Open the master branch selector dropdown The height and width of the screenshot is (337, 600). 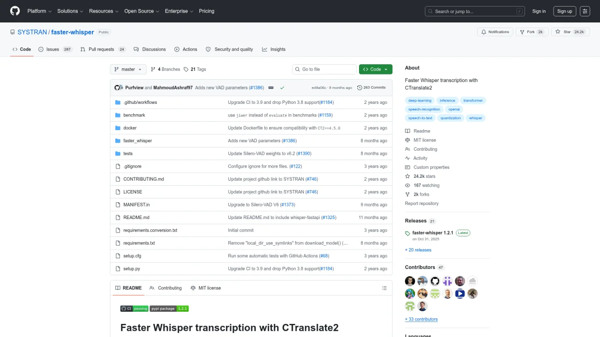[x=128, y=69]
